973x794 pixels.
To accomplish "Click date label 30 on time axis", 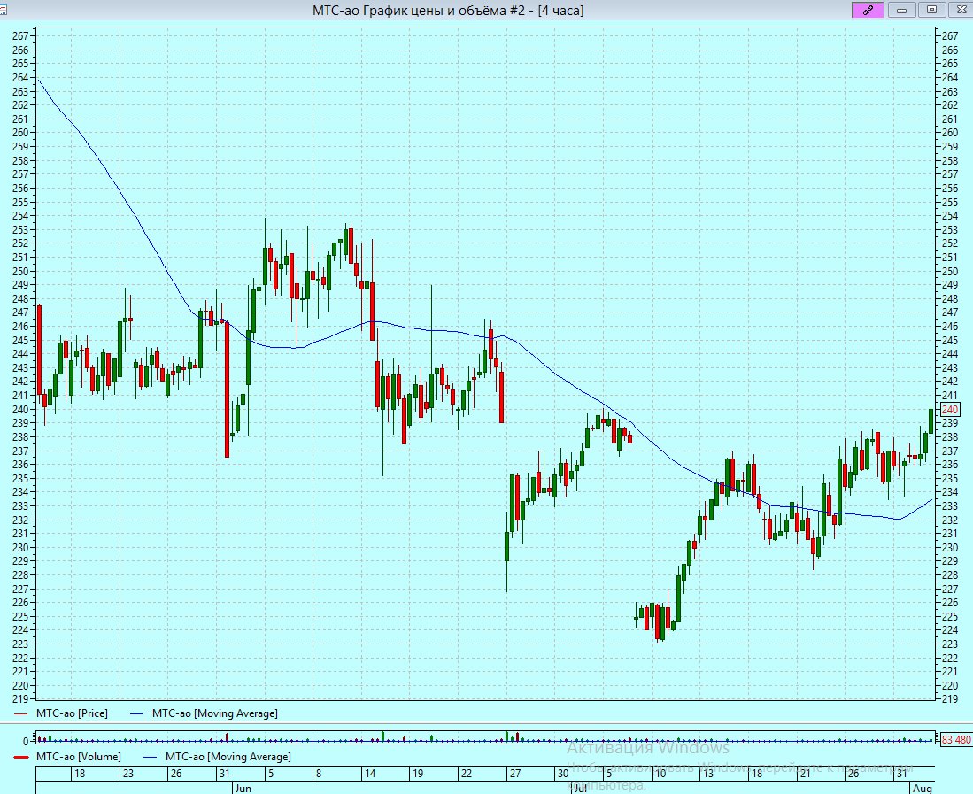I will pos(563,774).
